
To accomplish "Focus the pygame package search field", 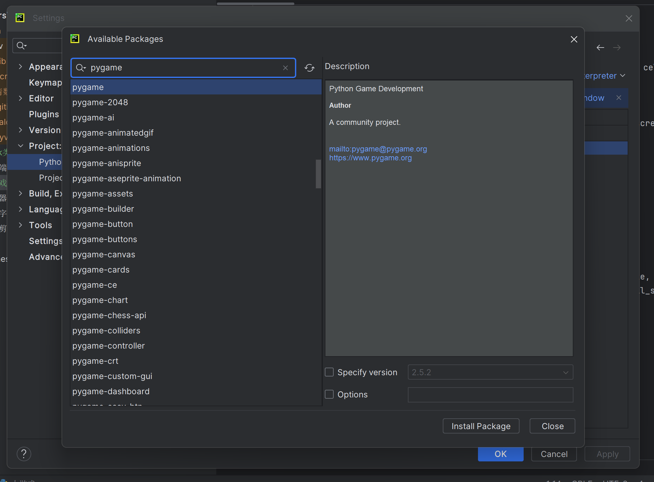I will click(x=183, y=68).
